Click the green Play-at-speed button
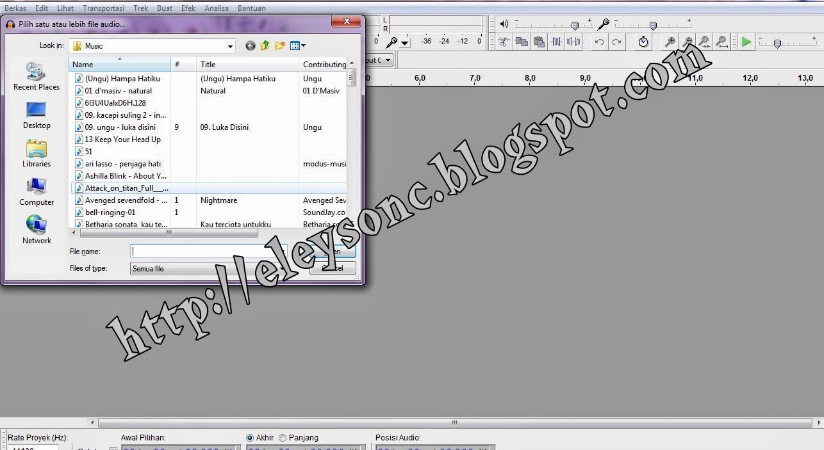Viewport: 824px width, 450px height. click(746, 42)
